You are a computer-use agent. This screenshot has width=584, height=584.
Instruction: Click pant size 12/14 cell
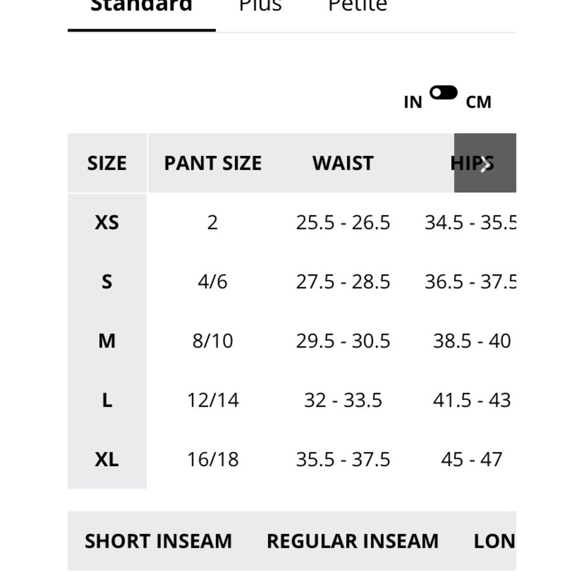click(213, 401)
